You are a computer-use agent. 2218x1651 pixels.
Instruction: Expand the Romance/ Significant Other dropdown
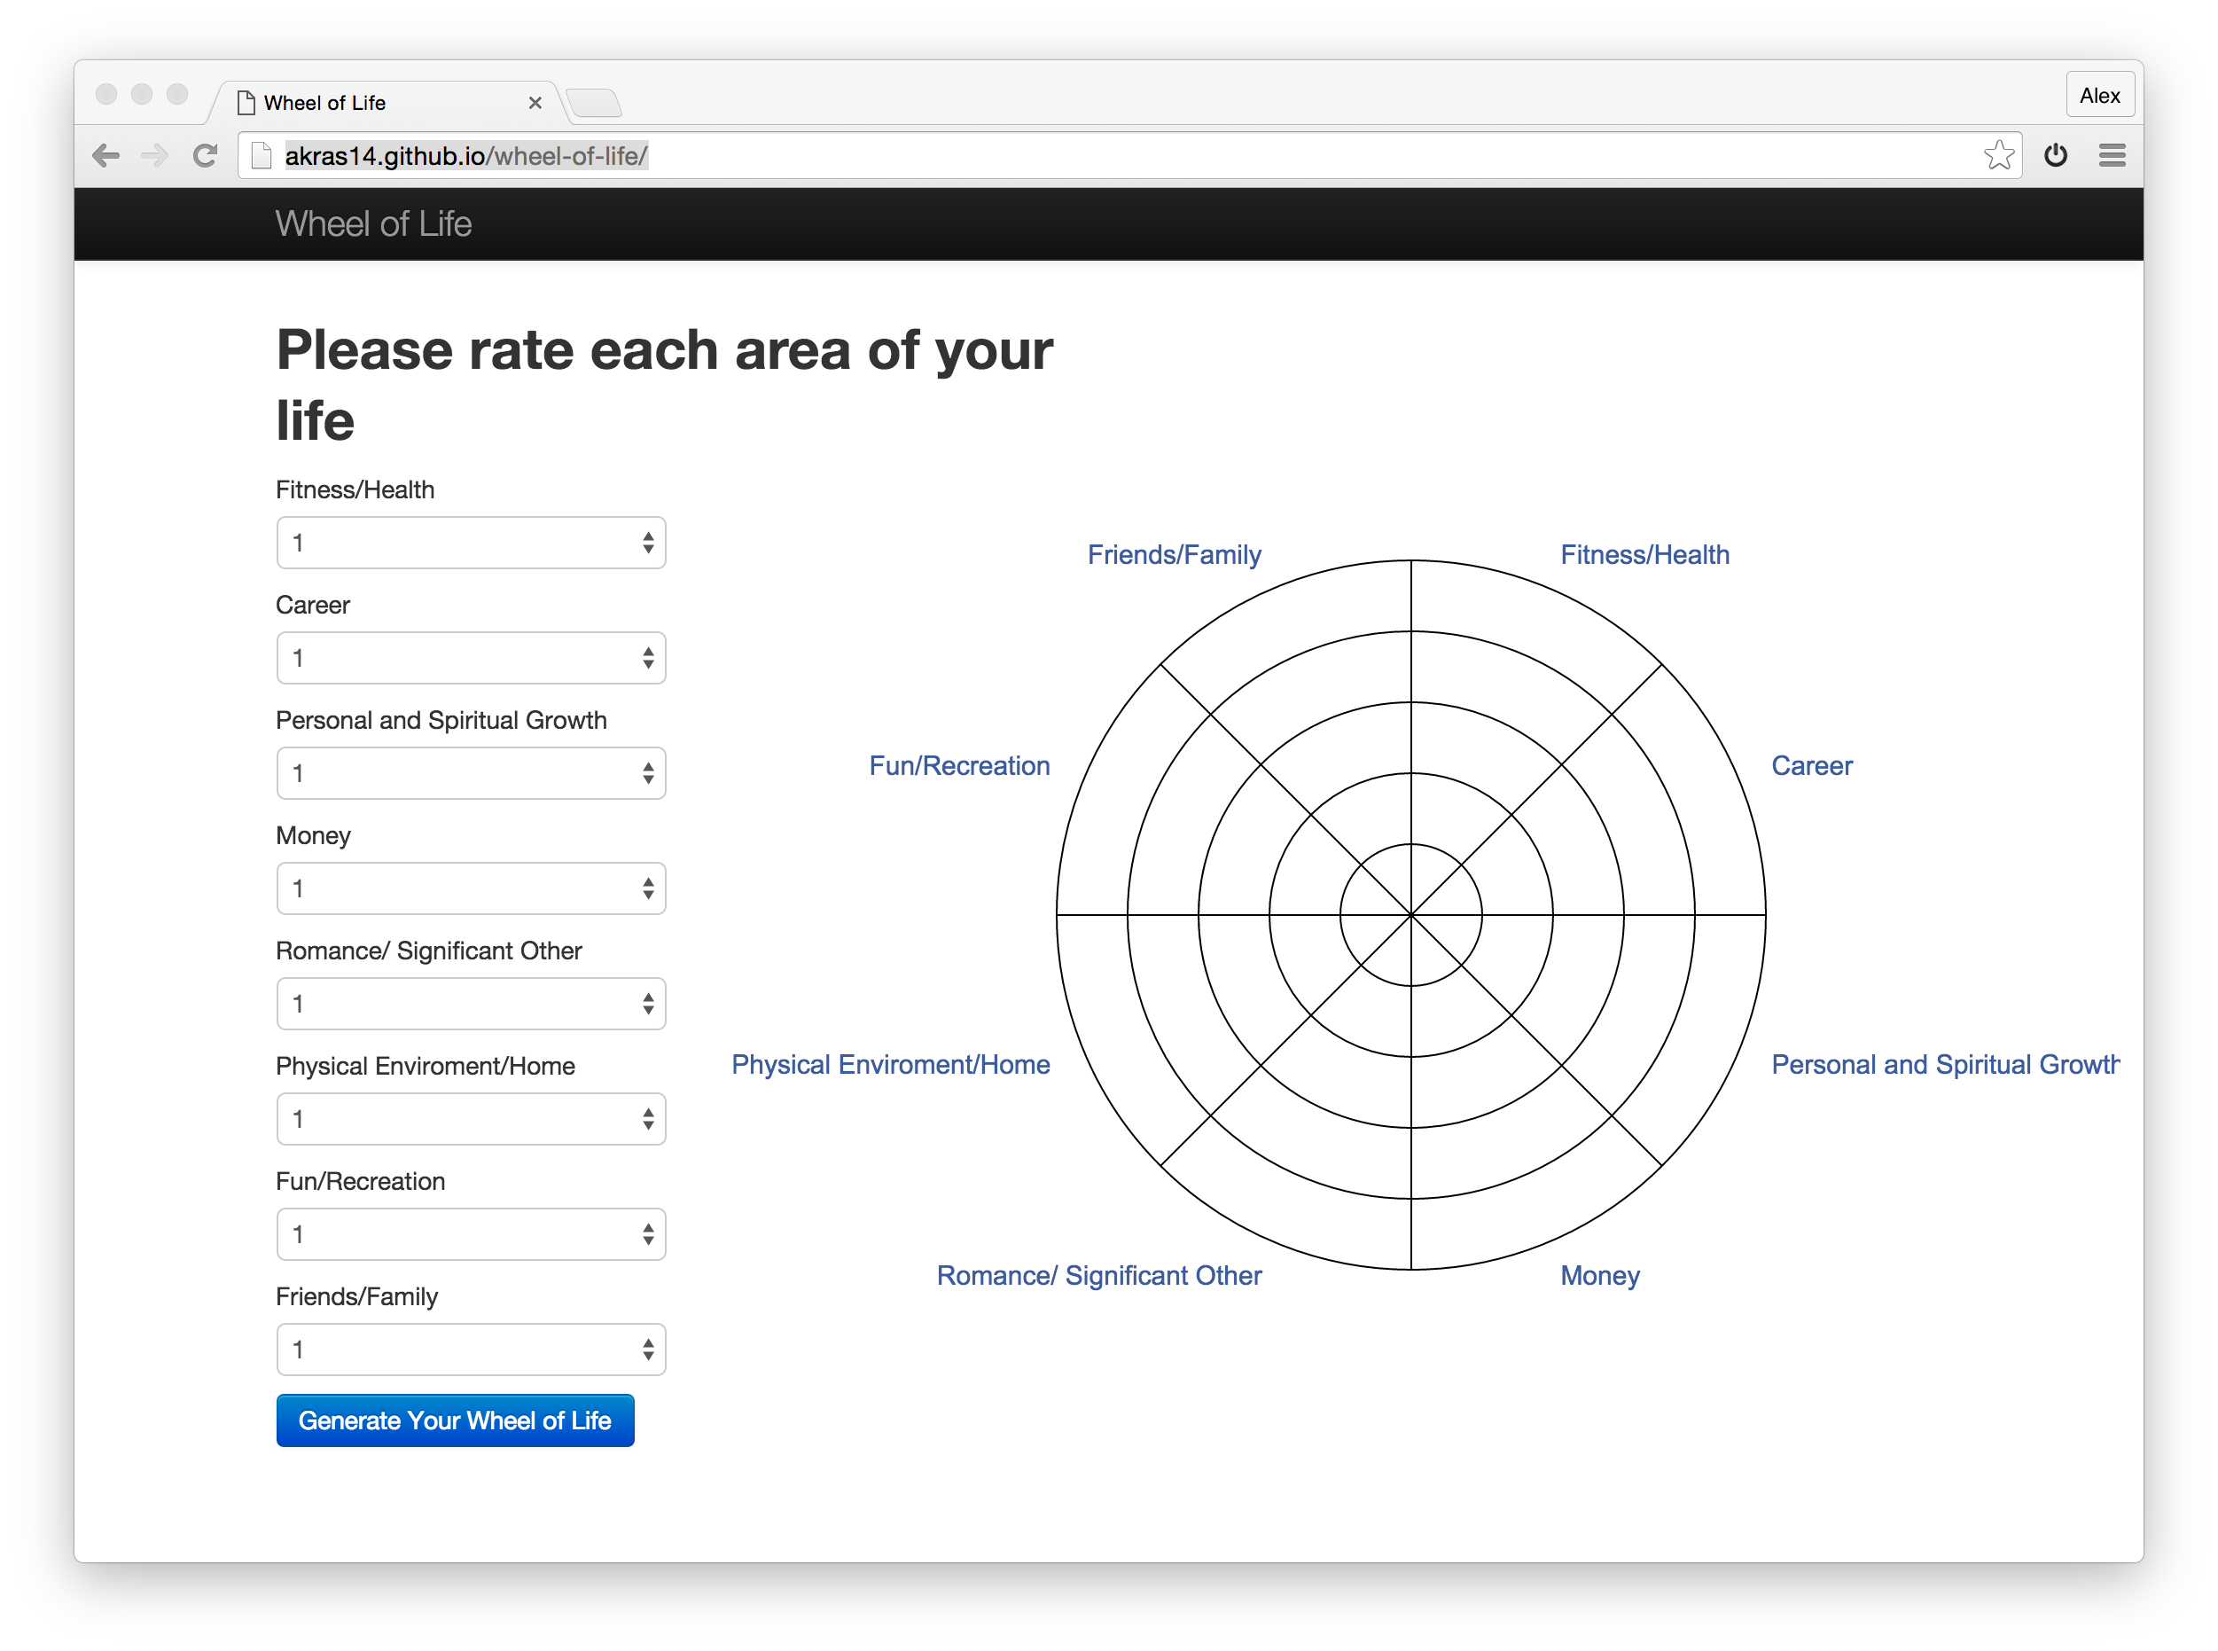[x=471, y=1004]
